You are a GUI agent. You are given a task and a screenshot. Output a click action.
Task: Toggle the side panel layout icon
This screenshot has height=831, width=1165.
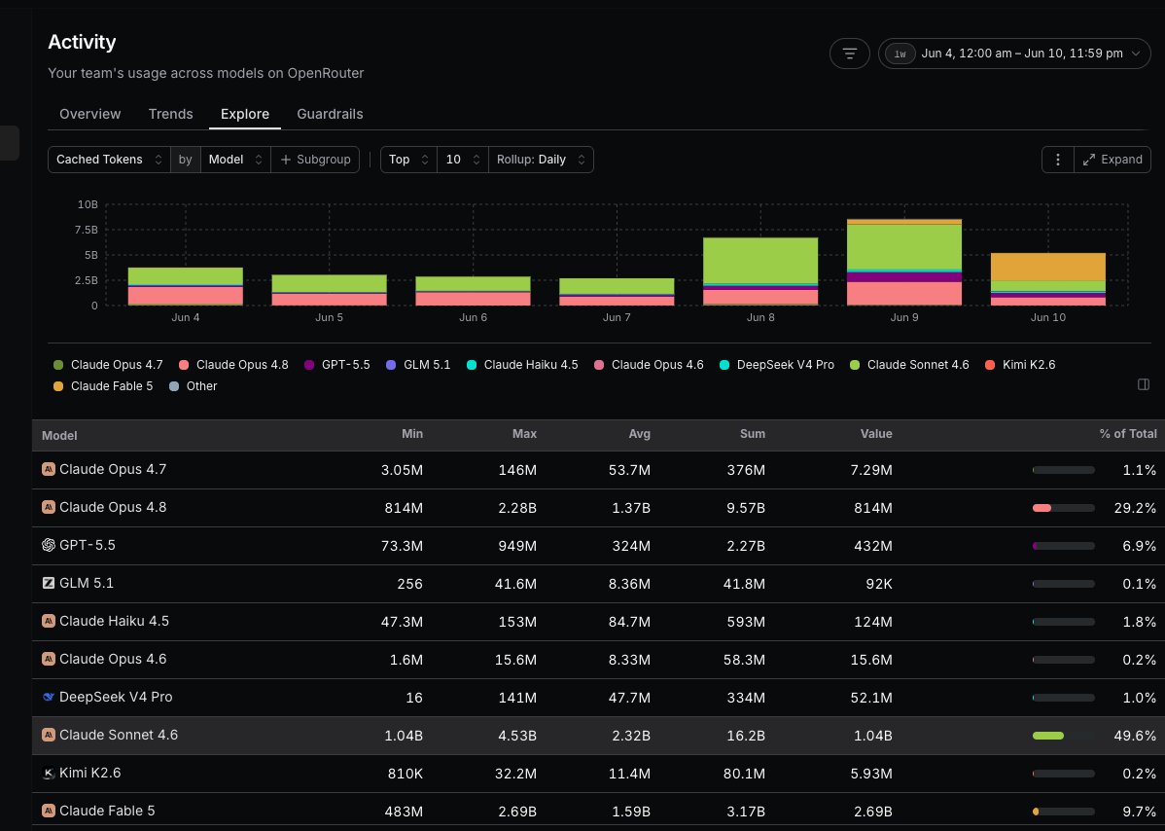[1144, 384]
